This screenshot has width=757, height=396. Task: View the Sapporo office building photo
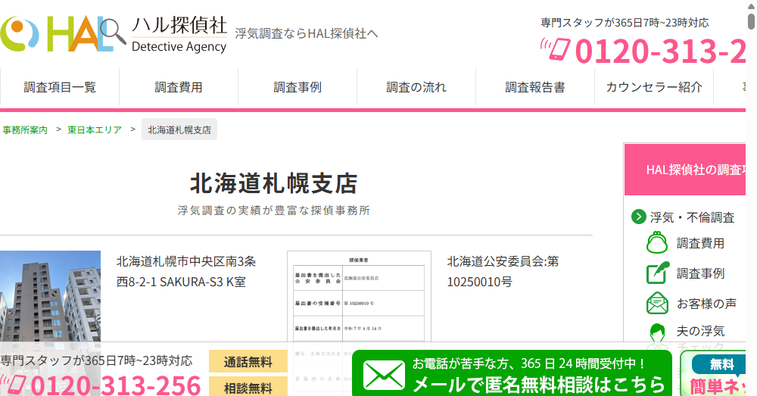pos(50,299)
